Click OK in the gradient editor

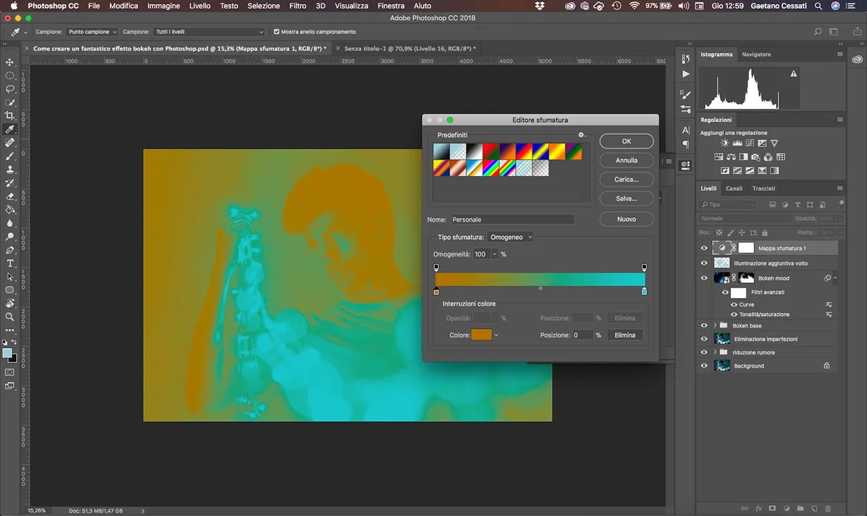point(627,141)
